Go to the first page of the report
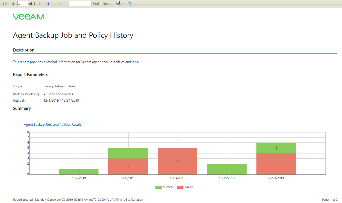This screenshot has height=203, width=342. coord(5,3)
